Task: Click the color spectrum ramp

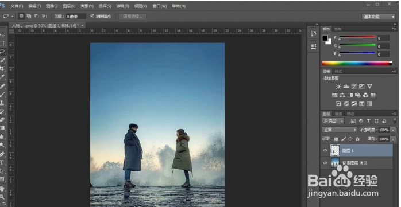Action: coord(357,63)
